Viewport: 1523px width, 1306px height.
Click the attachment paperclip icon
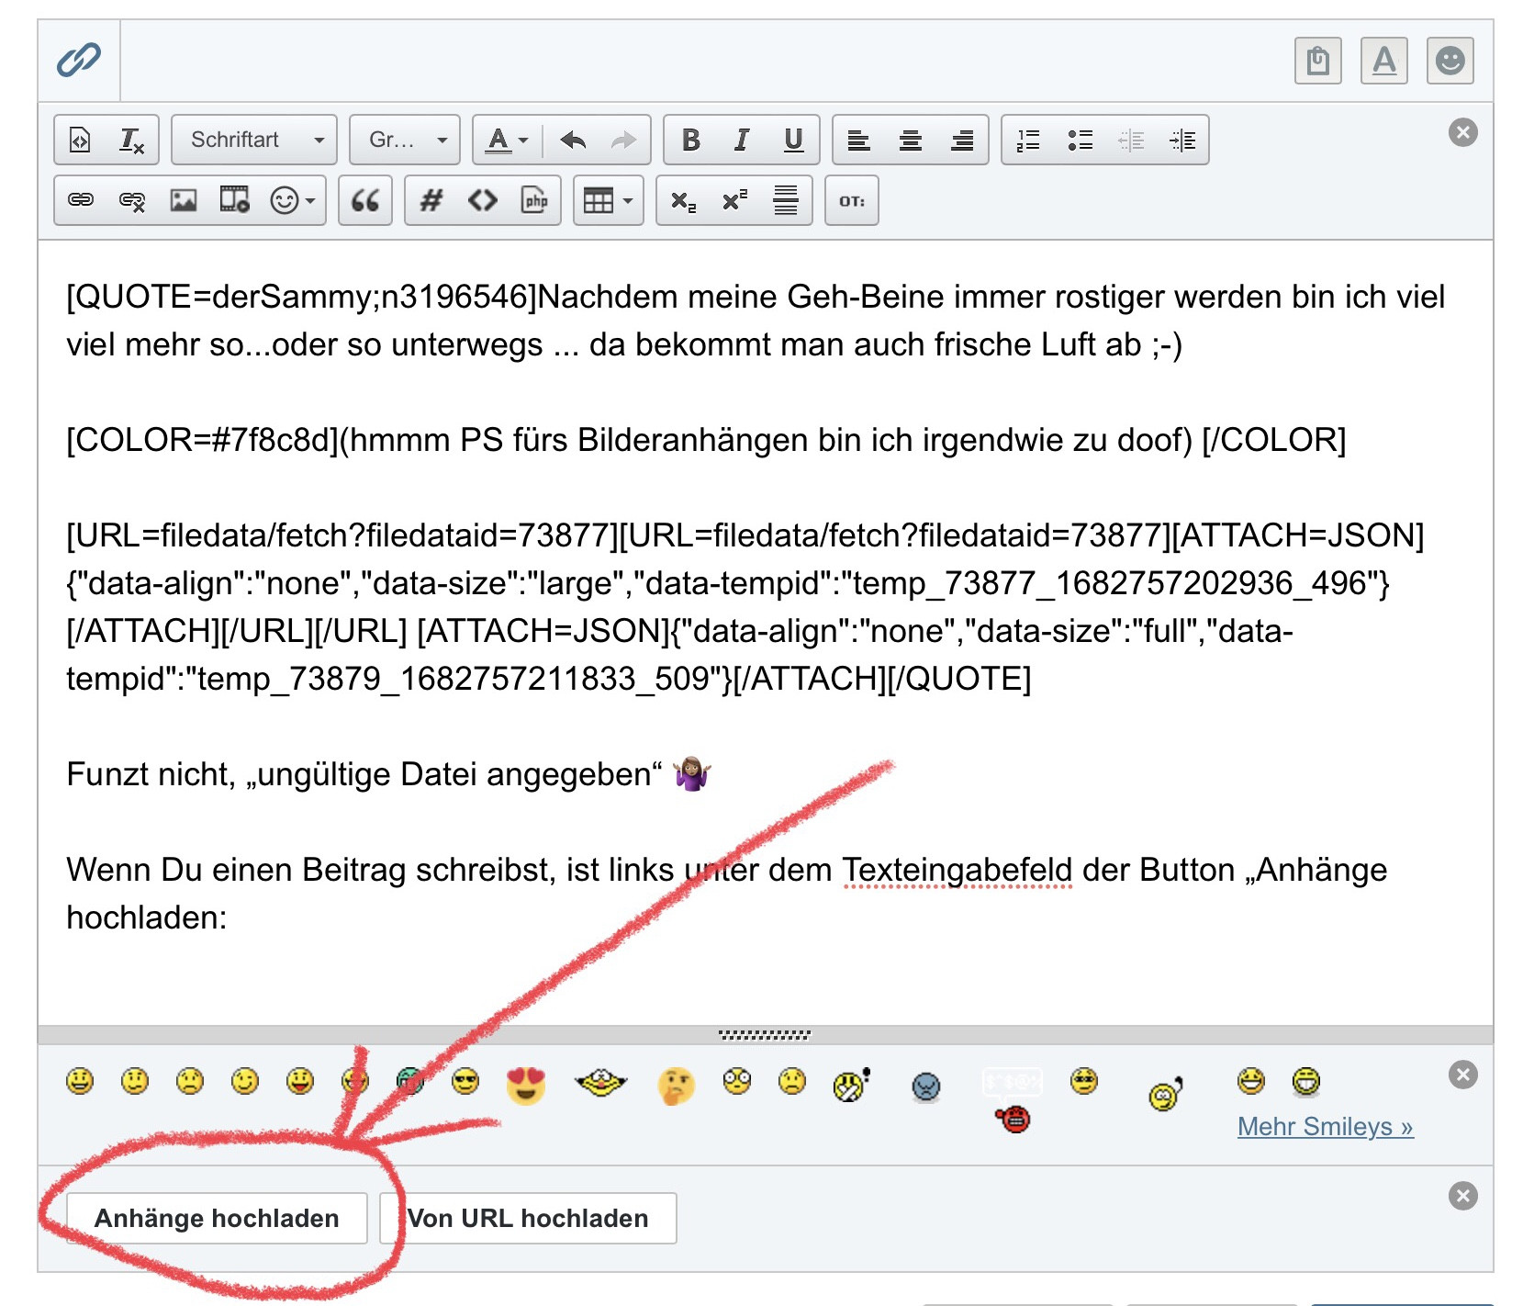click(79, 61)
